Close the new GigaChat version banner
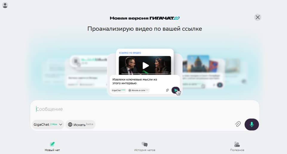 coord(257,17)
